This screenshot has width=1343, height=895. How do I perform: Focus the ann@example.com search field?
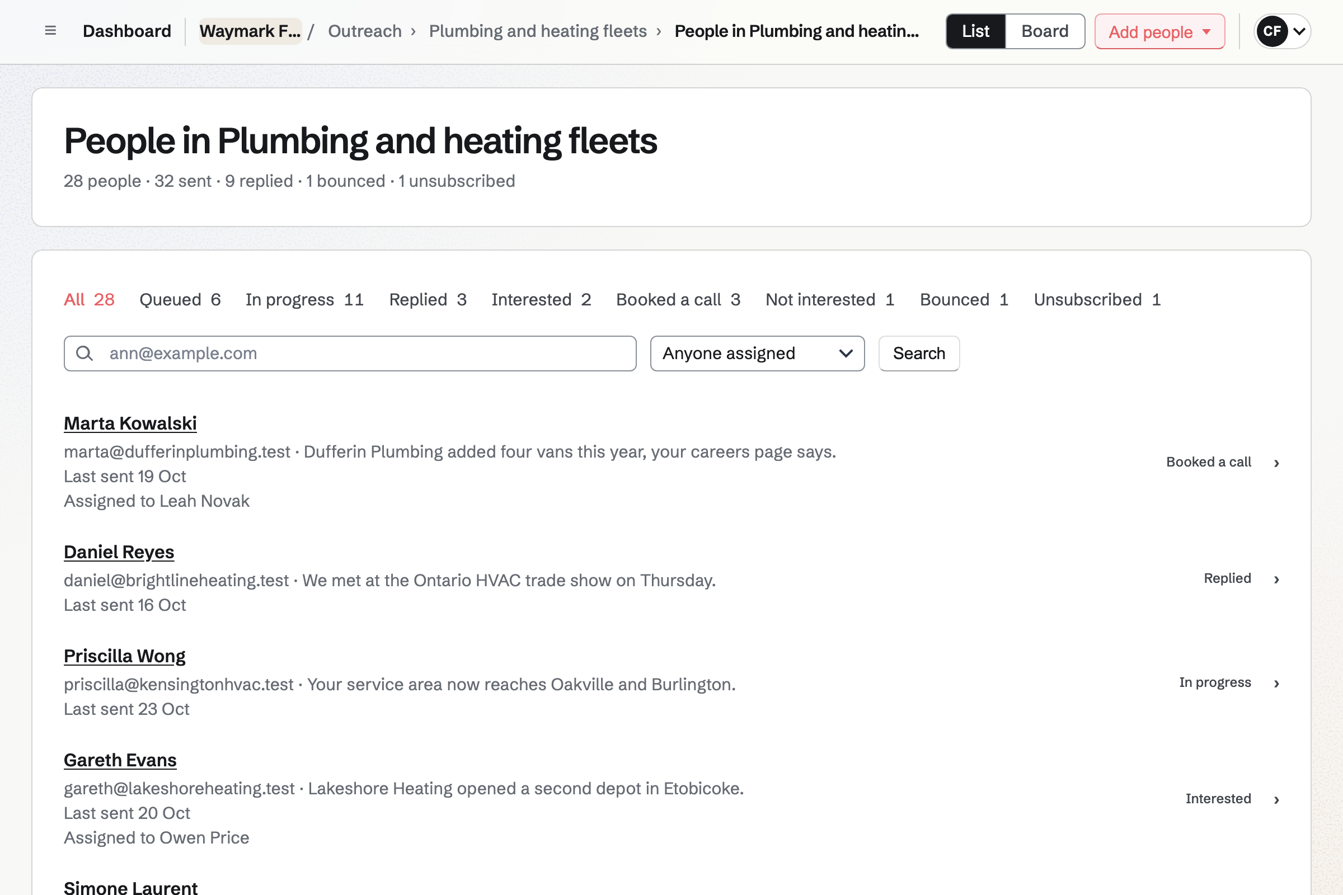350,354
